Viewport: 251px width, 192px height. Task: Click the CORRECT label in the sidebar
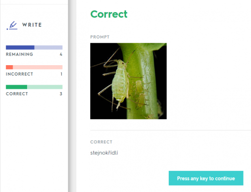coord(17,94)
